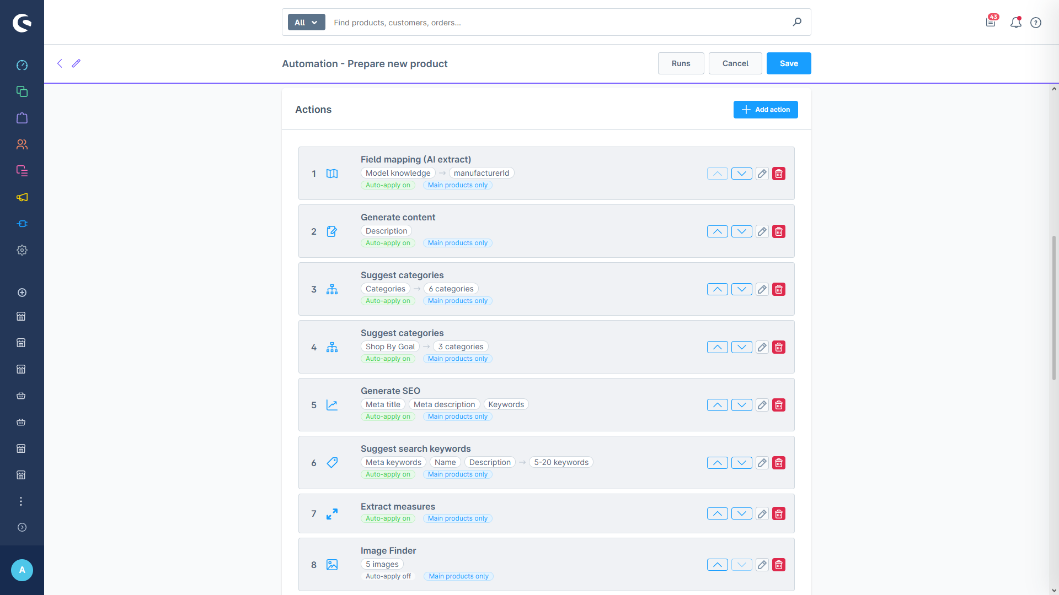The width and height of the screenshot is (1059, 595).
Task: Open the Extensions plug icon
Action: (22, 224)
